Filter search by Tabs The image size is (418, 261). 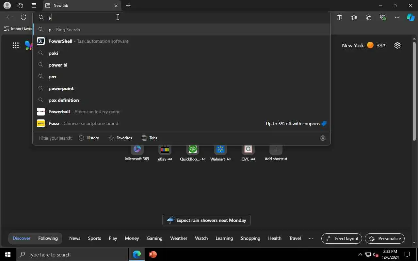tap(149, 138)
